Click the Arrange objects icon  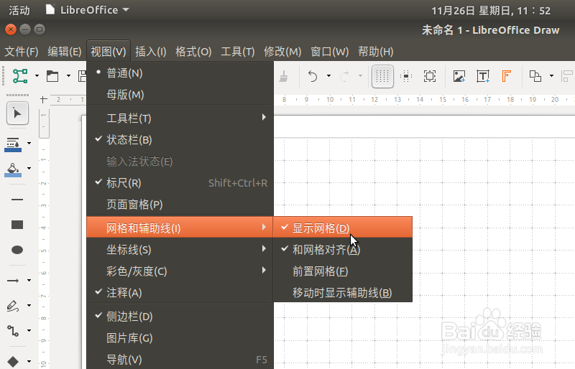535,76
